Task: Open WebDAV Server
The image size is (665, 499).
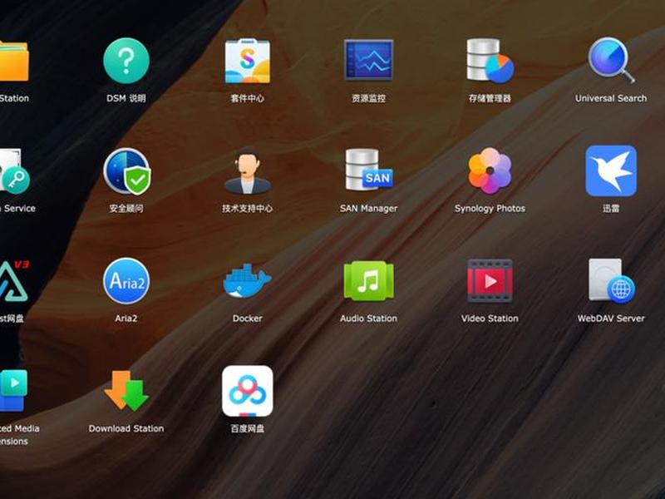Action: pos(611,281)
